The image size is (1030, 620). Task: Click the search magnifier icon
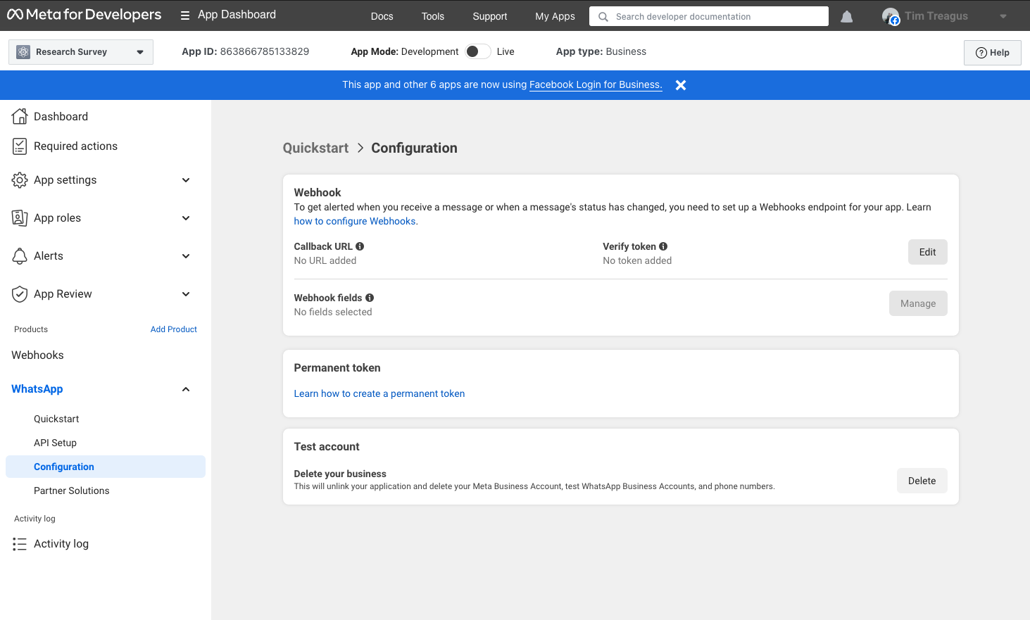pos(603,17)
